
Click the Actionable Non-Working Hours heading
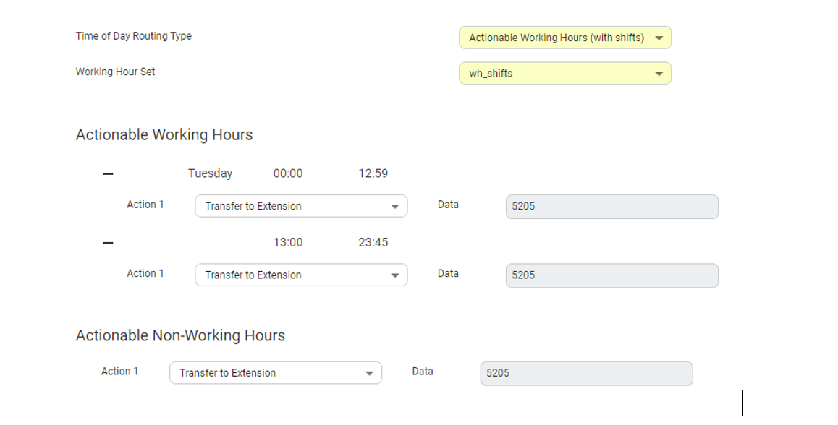180,335
